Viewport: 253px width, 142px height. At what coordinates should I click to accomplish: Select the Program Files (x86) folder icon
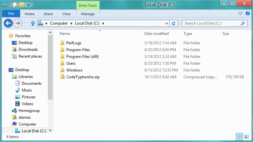pyautogui.click(x=62, y=56)
